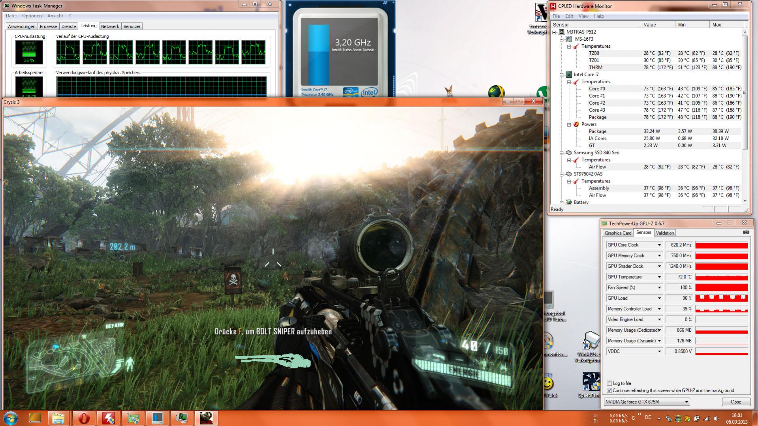Click the DE language indicator
This screenshot has width=758, height=426.
648,417
